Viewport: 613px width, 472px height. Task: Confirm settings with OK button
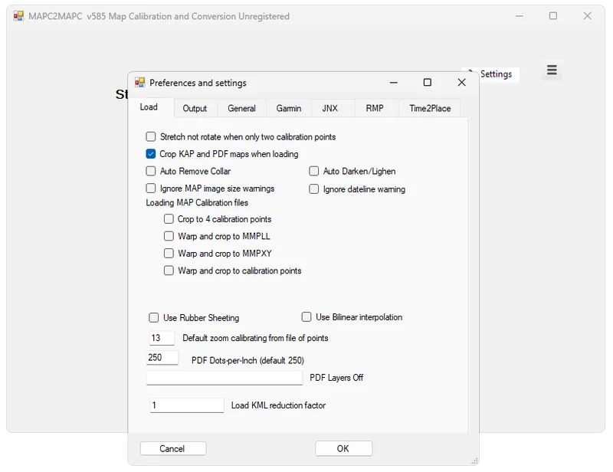tap(343, 448)
